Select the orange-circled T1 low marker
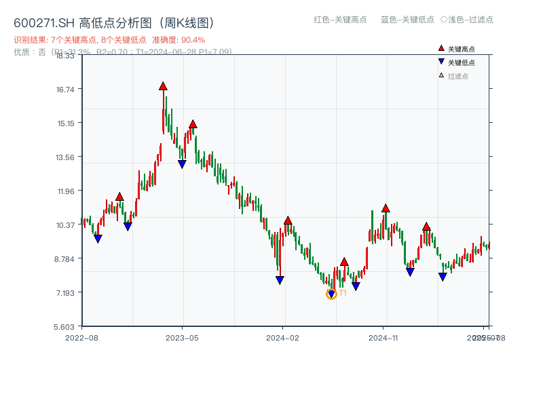The width and height of the screenshot is (543, 407). coord(331,294)
